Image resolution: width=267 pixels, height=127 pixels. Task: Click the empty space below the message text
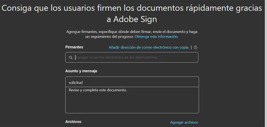pyautogui.click(x=132, y=103)
